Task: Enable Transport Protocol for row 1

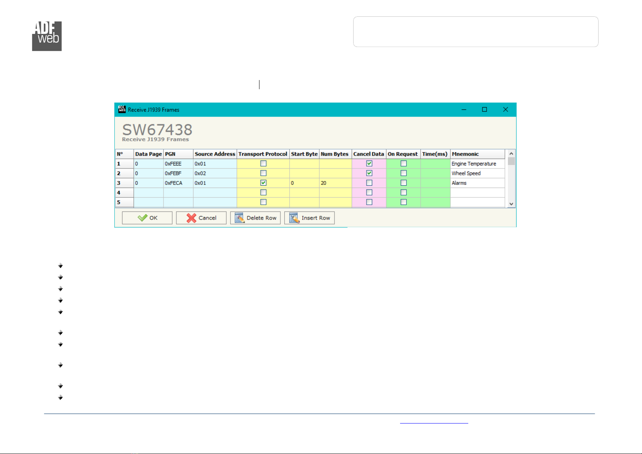Action: point(263,164)
